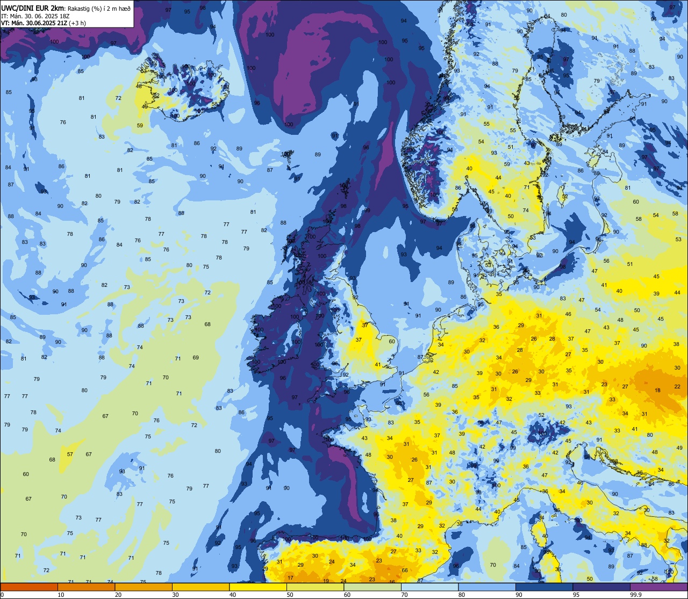
Task: Click the legend tick label "10"
Action: pos(61,595)
